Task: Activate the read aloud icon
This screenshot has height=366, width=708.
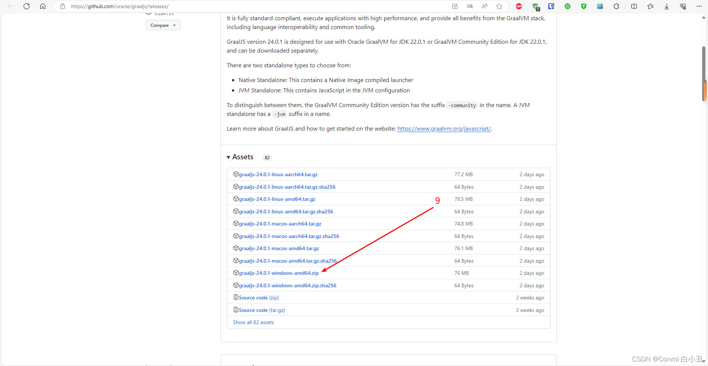Action: (485, 6)
